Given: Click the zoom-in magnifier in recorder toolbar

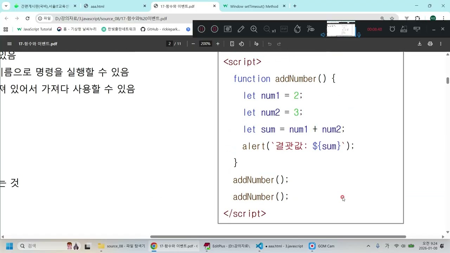Looking at the screenshot, I should tap(254, 29).
